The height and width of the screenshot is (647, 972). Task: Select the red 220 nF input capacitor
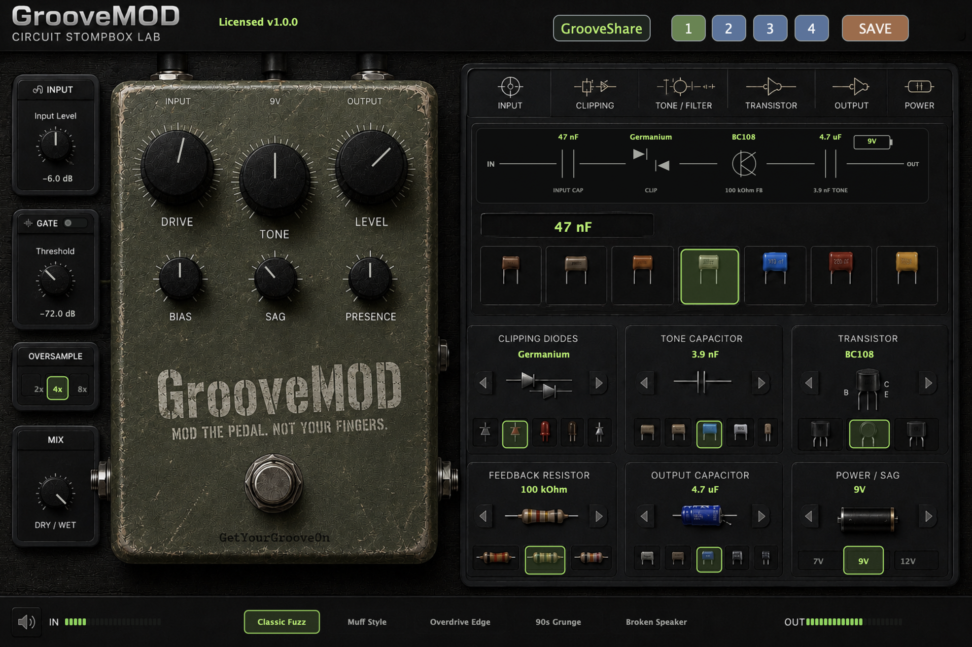[x=841, y=276]
